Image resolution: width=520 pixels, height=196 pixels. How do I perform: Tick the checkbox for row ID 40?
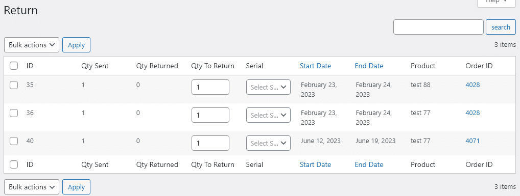(14, 141)
